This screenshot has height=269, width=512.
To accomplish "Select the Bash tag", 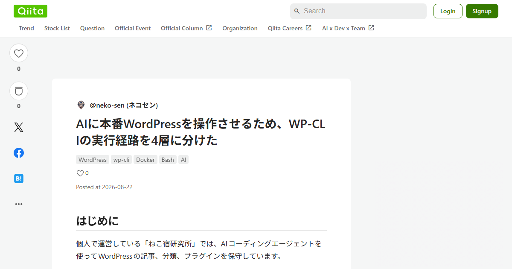I will click(168, 160).
